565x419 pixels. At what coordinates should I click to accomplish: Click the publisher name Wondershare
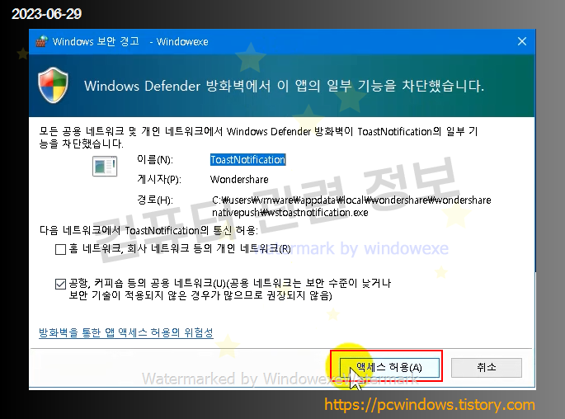239,180
